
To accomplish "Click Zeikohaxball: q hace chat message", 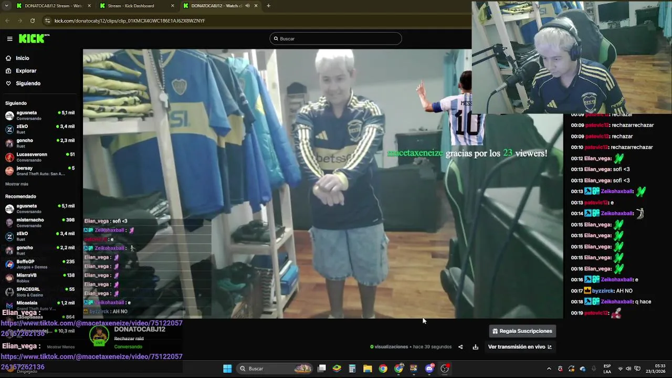I will 611,302.
